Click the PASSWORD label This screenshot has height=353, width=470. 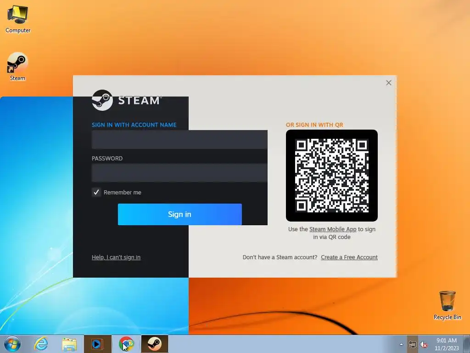107,159
